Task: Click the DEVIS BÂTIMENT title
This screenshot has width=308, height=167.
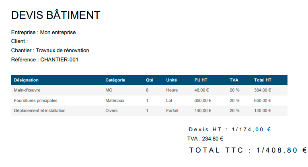Action: [x=55, y=15]
